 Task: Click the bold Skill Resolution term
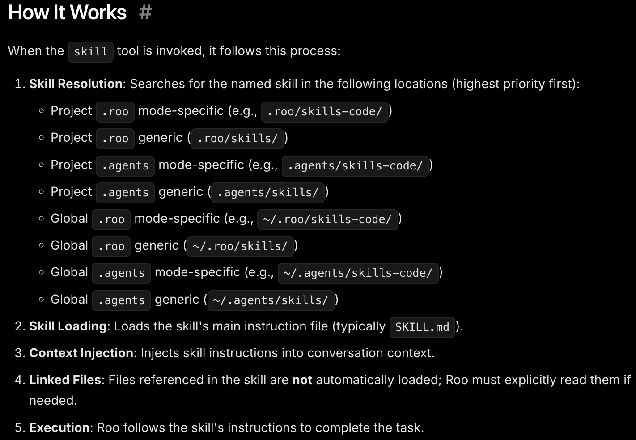76,84
